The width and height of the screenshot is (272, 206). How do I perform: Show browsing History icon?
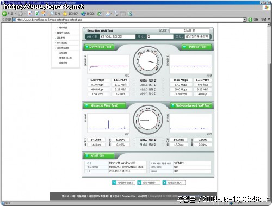click(100, 14)
